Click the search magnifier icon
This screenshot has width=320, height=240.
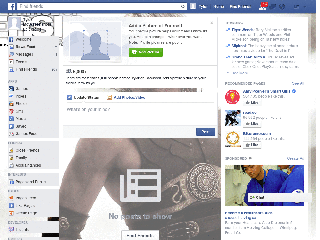[x=183, y=7]
